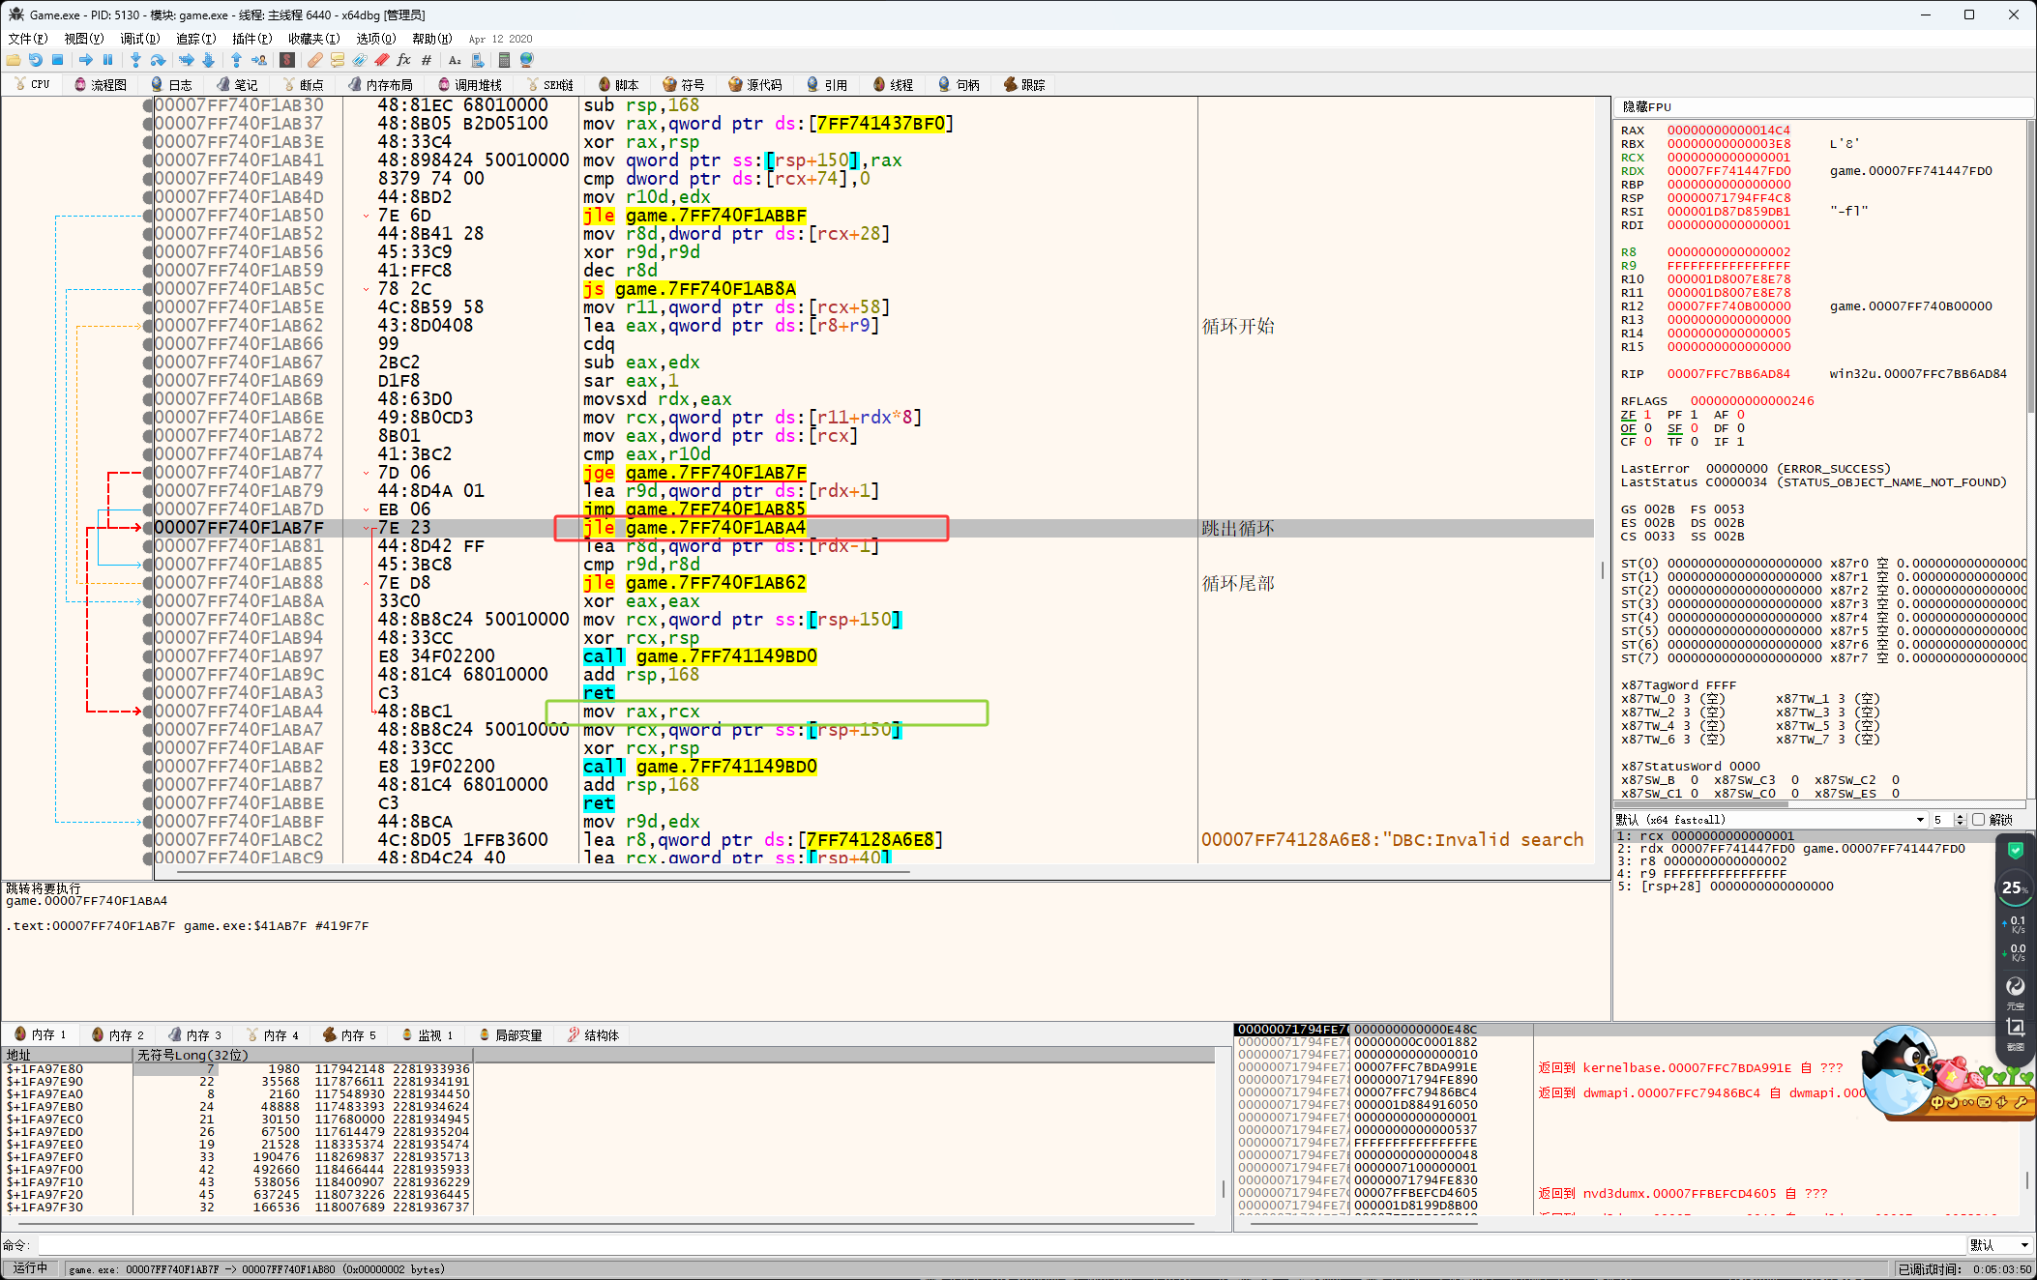
Task: Open the calling convention fastcall dropdown
Action: tap(1921, 820)
